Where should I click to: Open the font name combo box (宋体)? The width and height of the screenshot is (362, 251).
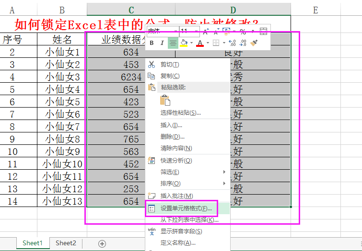point(163,32)
